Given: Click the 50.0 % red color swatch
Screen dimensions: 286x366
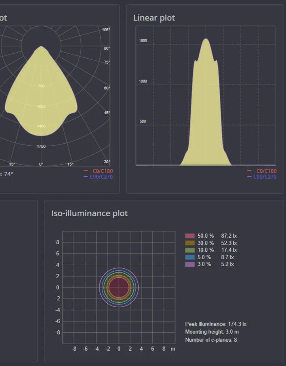Looking at the screenshot, I should click(190, 236).
